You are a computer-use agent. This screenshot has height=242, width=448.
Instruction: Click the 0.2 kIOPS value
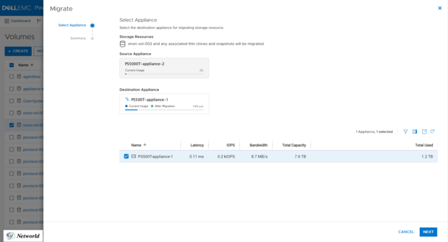point(226,156)
